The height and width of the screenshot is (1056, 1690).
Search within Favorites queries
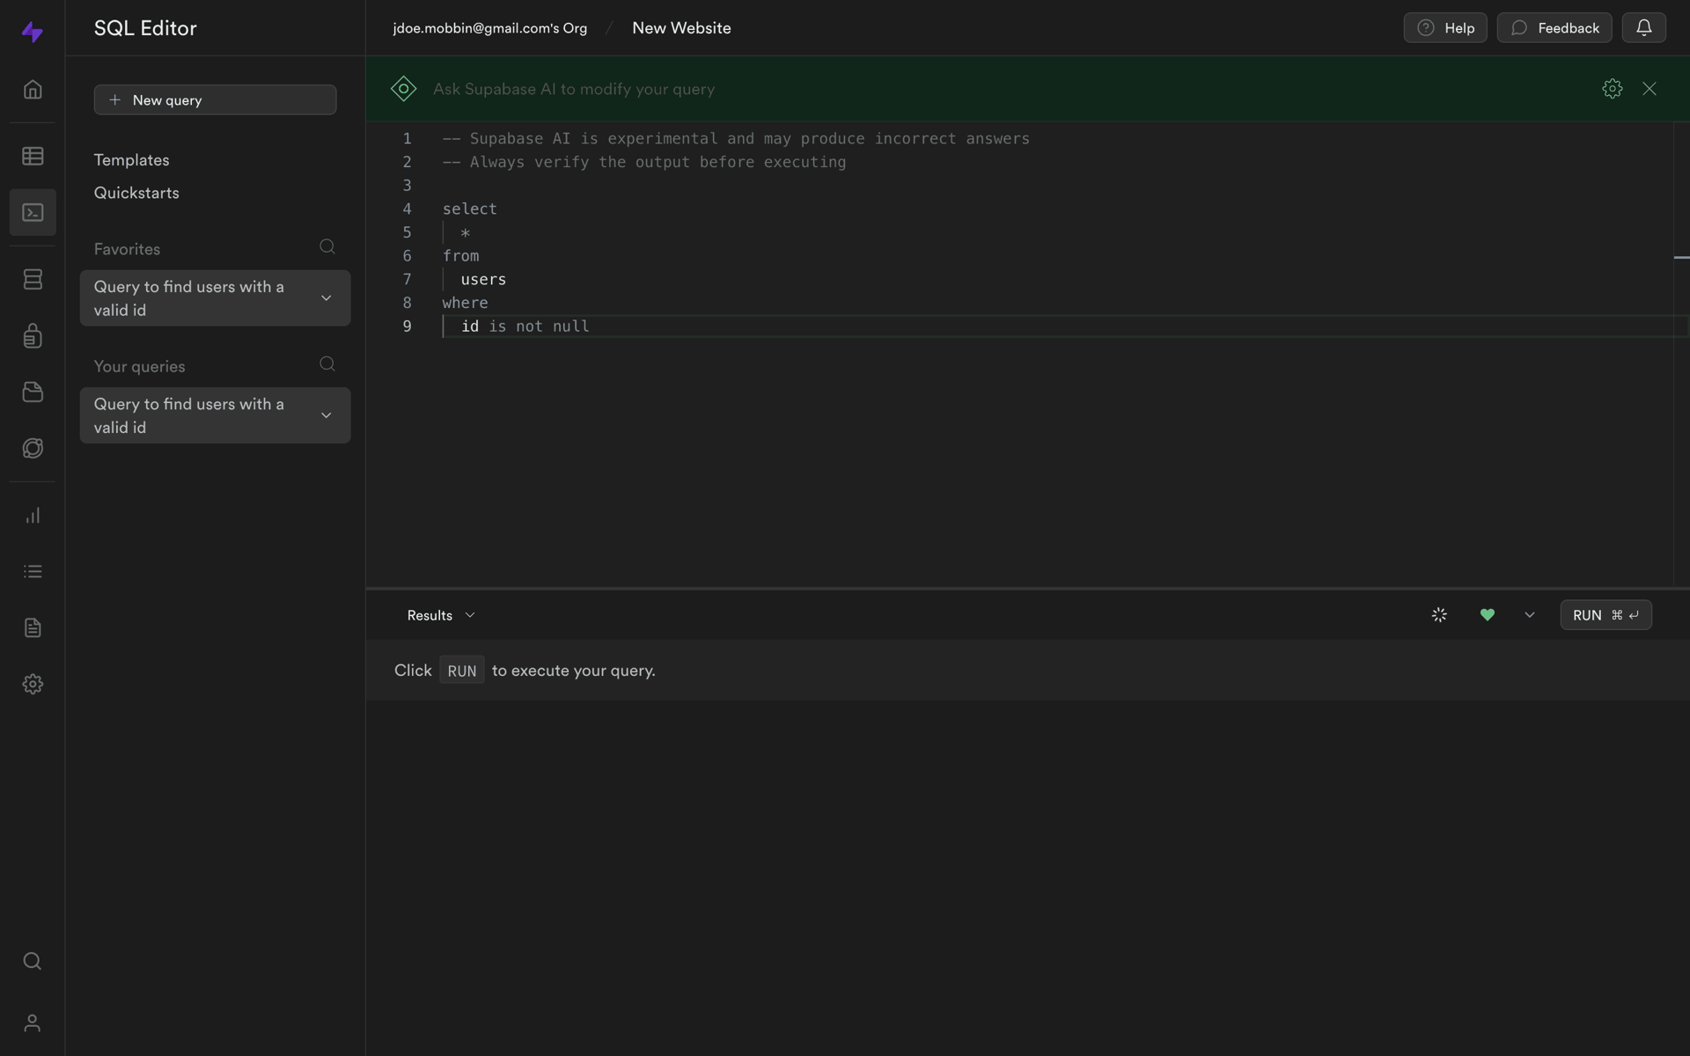point(327,247)
